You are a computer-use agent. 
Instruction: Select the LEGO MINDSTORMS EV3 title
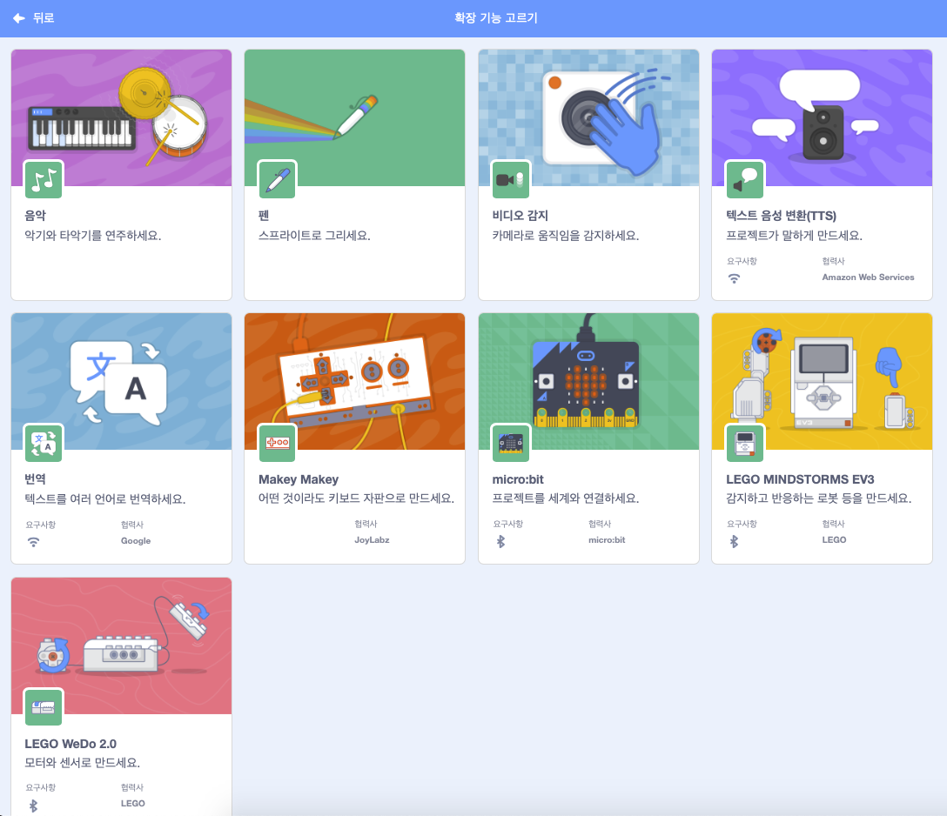800,479
